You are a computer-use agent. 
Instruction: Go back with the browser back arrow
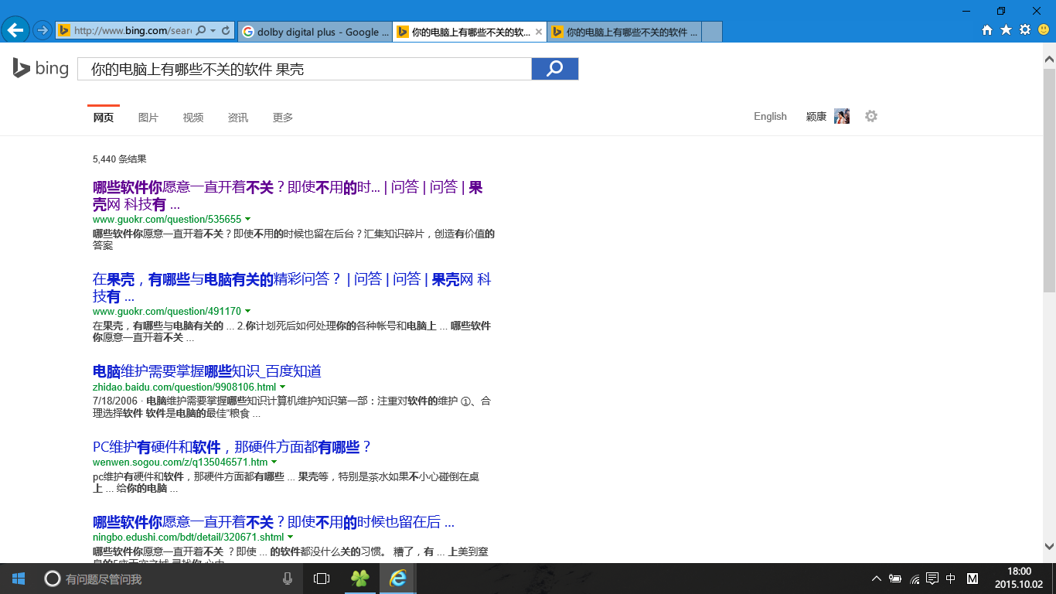pos(15,30)
